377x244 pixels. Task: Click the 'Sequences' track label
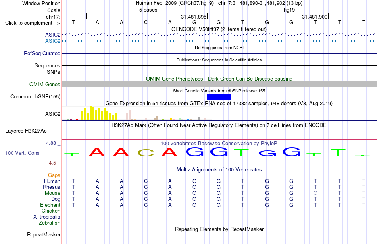click(47, 65)
